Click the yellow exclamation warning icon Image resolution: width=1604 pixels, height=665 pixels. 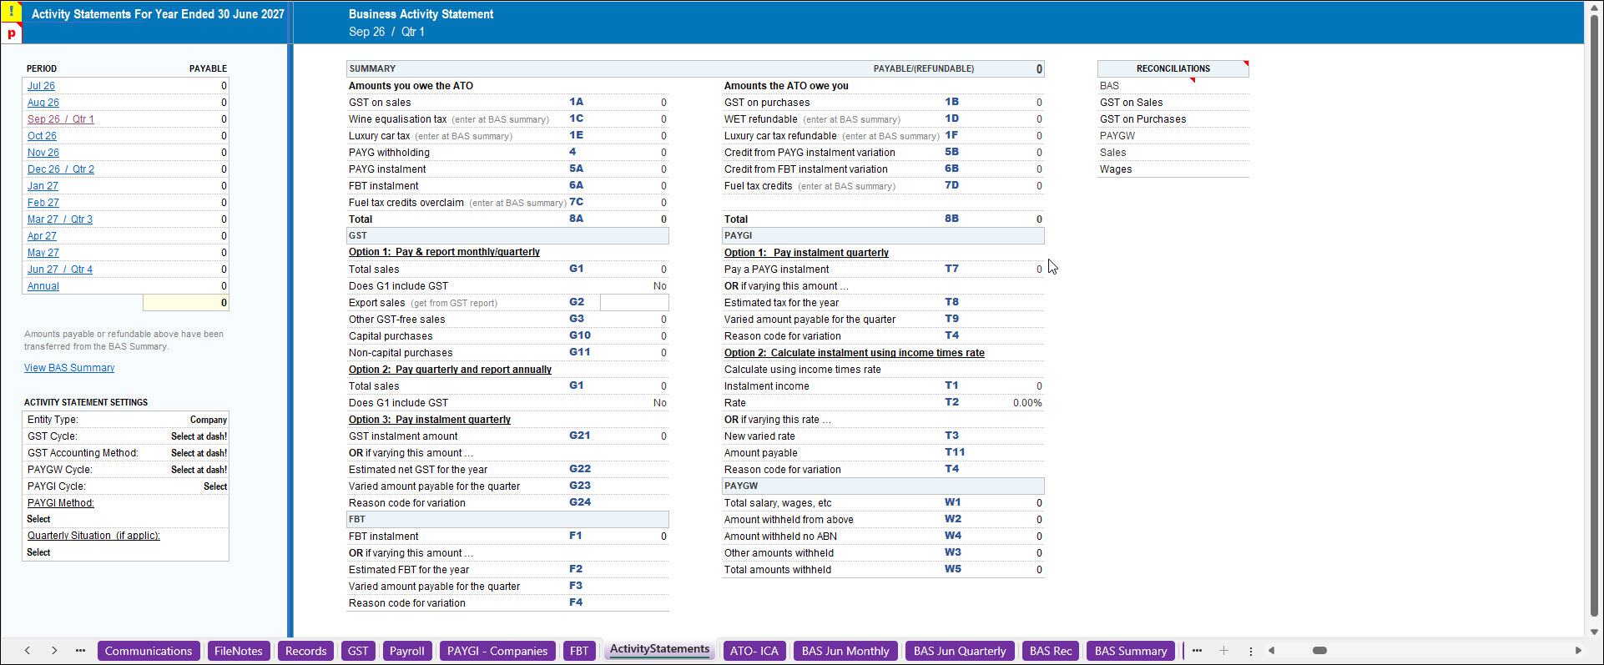[12, 12]
